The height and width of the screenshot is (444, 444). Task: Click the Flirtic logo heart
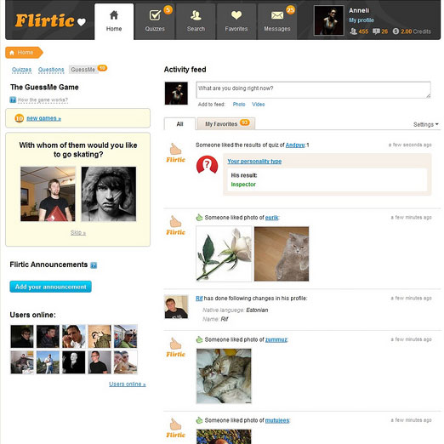point(82,22)
